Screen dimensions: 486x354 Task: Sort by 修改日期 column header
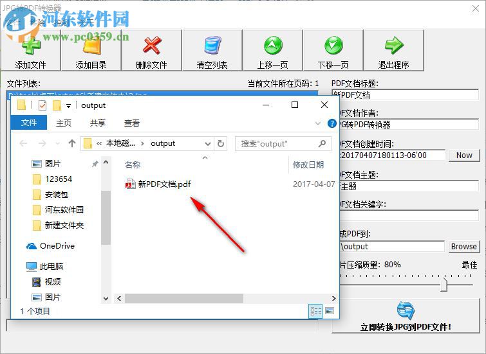(x=308, y=164)
